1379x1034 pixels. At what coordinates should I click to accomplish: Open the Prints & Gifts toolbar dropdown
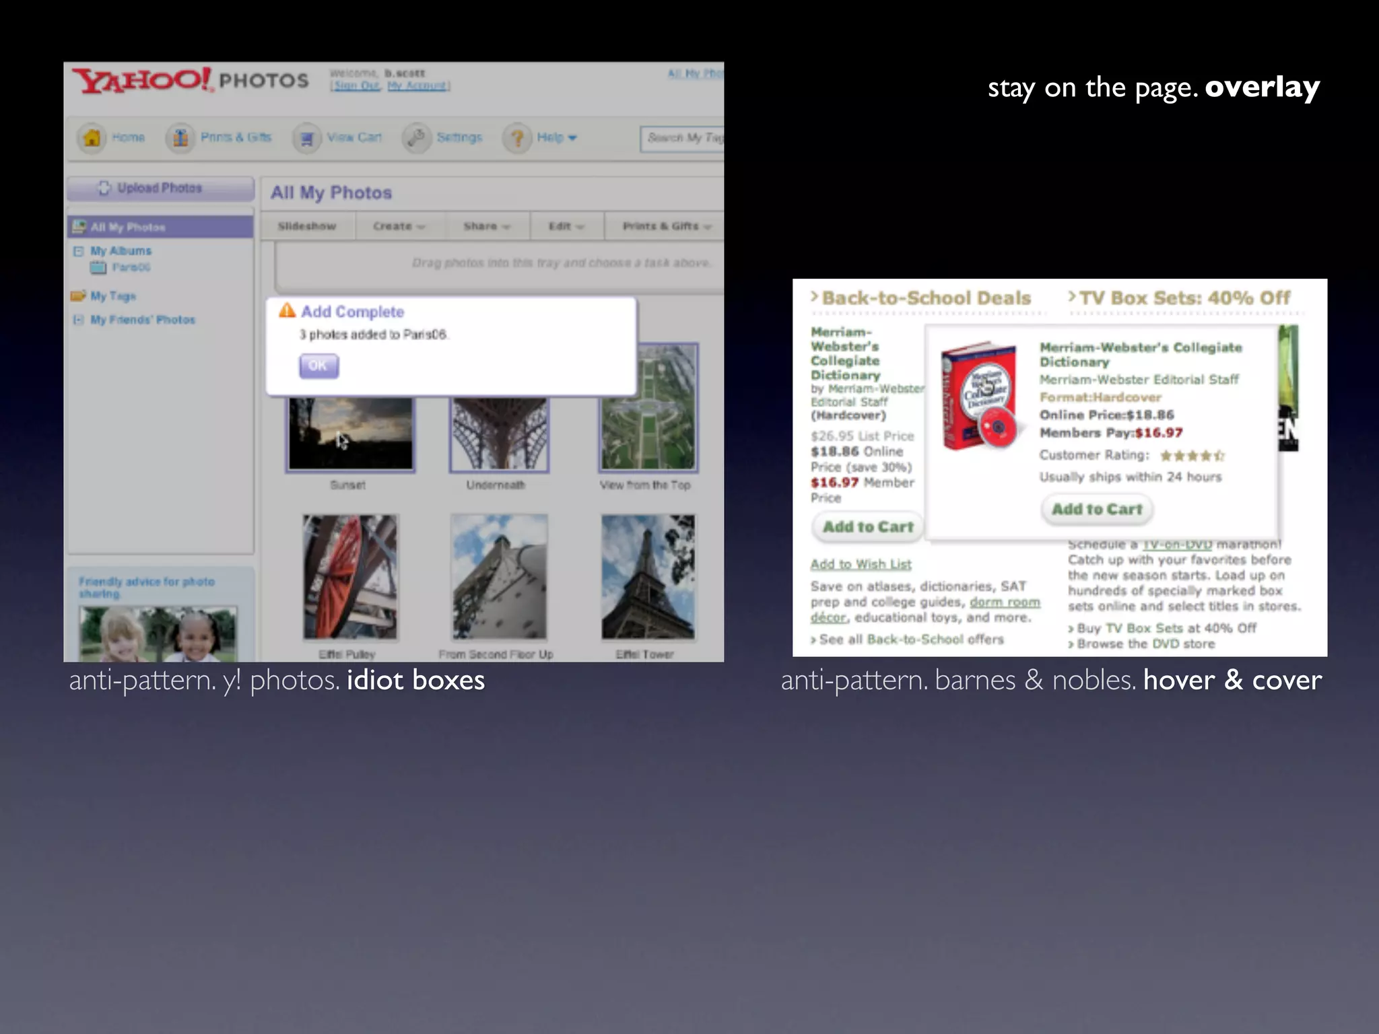point(667,226)
